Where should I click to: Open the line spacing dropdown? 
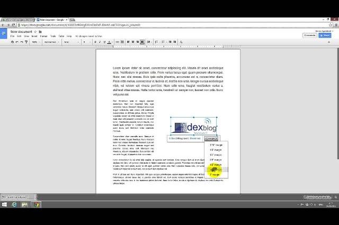(x=149, y=42)
